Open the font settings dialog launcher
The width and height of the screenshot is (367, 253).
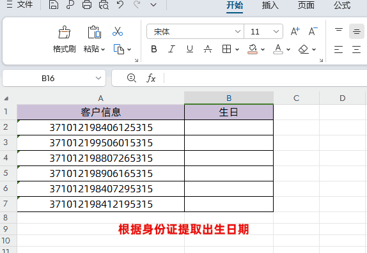point(321,60)
